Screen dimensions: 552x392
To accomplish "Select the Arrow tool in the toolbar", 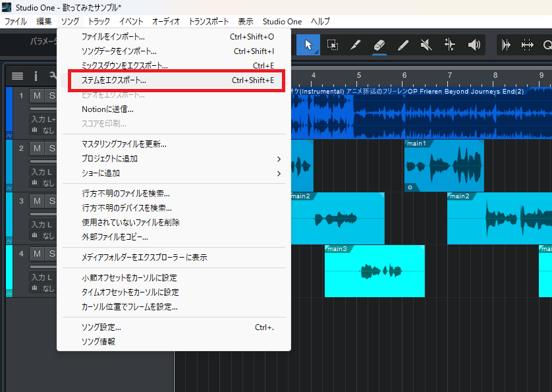I will click(308, 45).
